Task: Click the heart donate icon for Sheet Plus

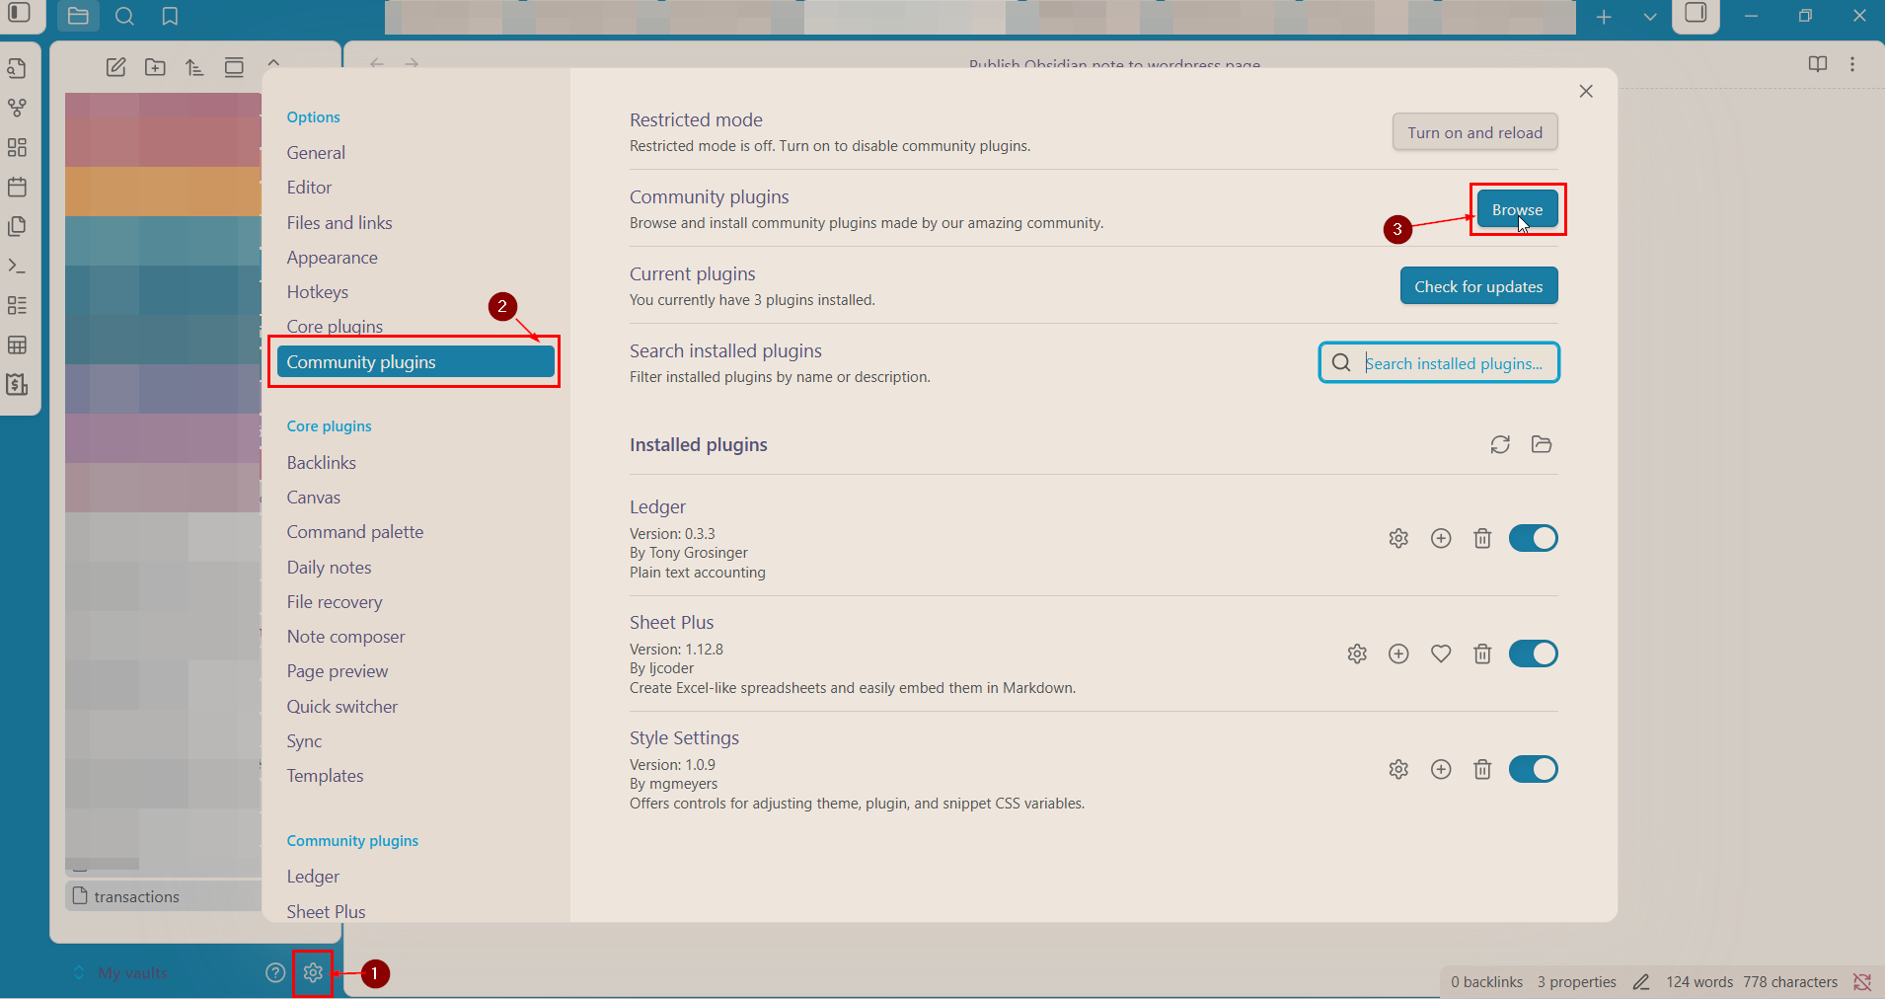Action: 1441,653
